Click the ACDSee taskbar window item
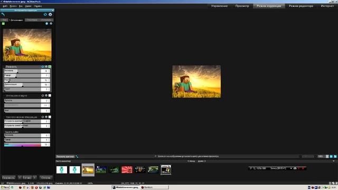Viewport: 338px width, 190px height. [126, 187]
